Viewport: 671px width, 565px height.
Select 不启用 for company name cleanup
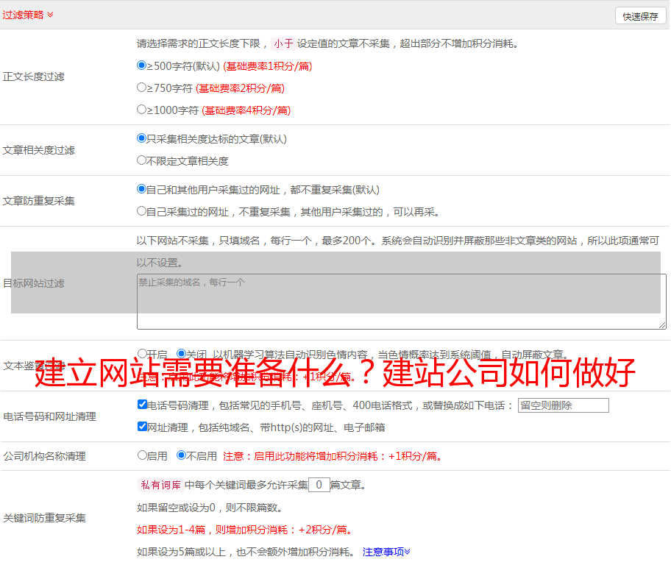click(182, 455)
